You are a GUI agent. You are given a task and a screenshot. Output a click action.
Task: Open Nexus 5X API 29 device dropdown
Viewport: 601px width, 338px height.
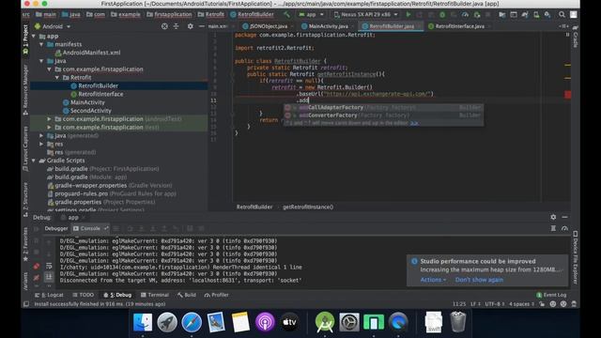tap(365, 15)
